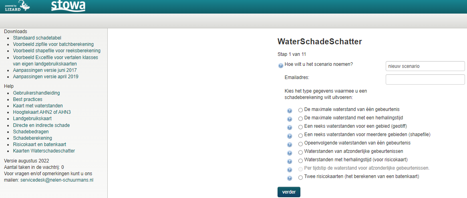The height and width of the screenshot is (198, 467).
Task: Open 'Directe en indirecte schade' help link
Action: pos(41,125)
